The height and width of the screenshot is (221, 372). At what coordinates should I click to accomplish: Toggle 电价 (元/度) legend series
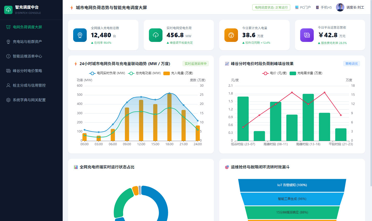[x=275, y=73]
